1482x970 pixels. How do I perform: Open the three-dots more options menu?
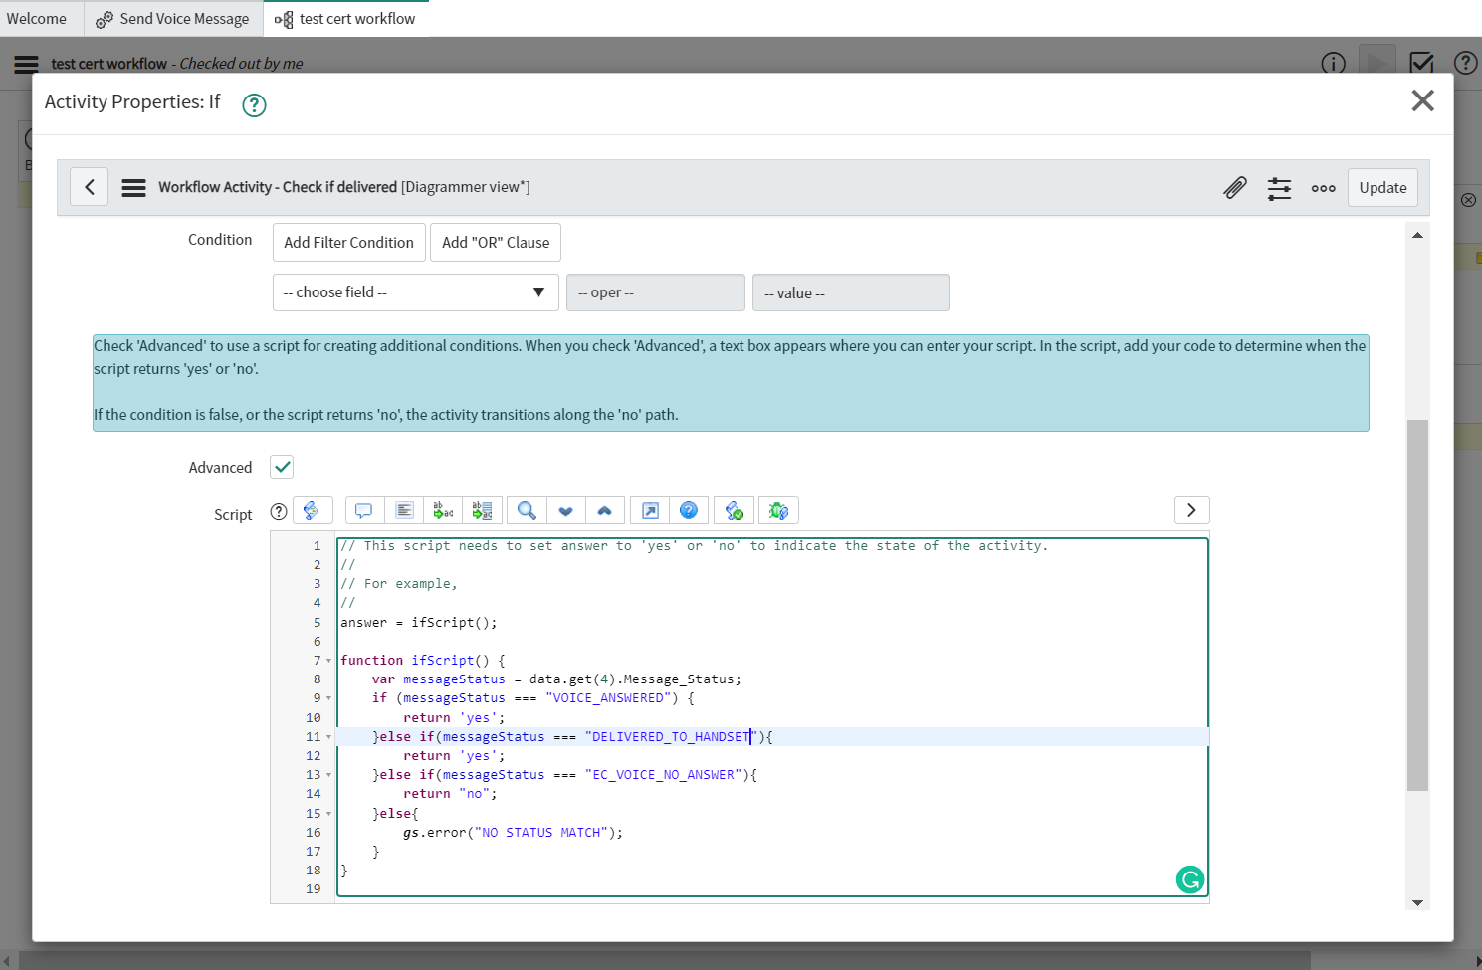click(1323, 188)
